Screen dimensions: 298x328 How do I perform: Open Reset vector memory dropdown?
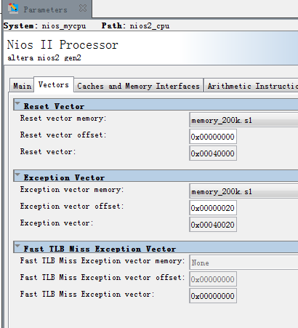click(243, 120)
